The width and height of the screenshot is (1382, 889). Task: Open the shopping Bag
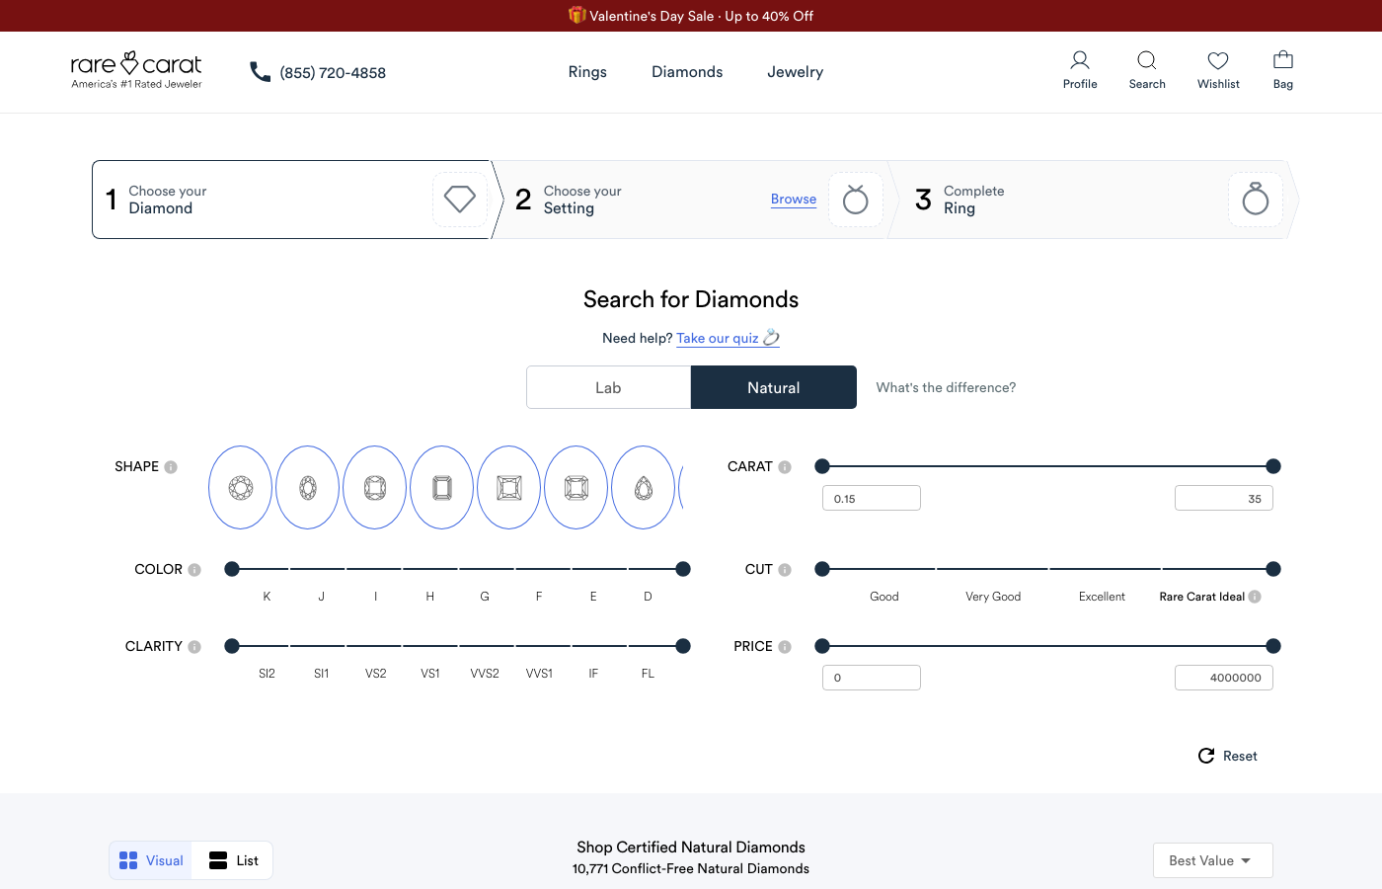click(1283, 70)
